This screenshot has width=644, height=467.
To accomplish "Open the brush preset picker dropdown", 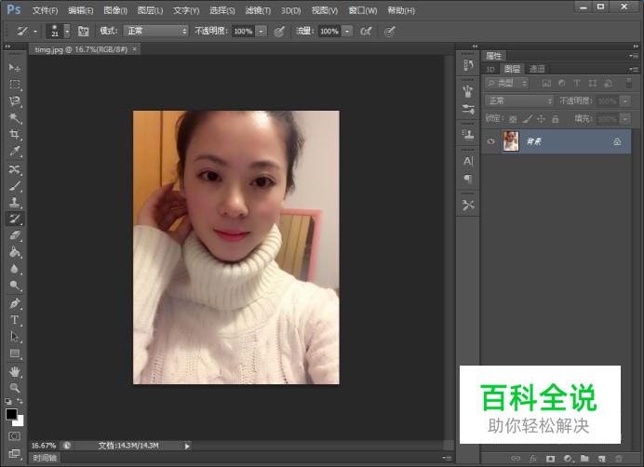I will pyautogui.click(x=65, y=31).
